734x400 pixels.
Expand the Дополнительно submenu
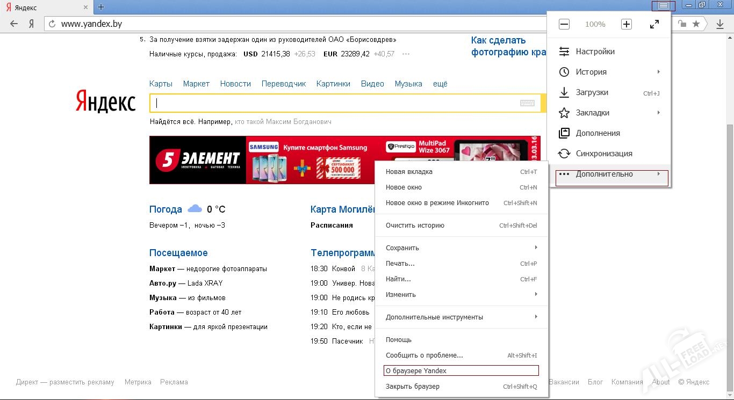click(x=604, y=173)
